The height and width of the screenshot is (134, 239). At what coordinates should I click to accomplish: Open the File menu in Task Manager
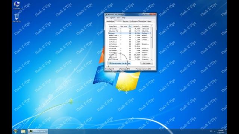[107, 18]
